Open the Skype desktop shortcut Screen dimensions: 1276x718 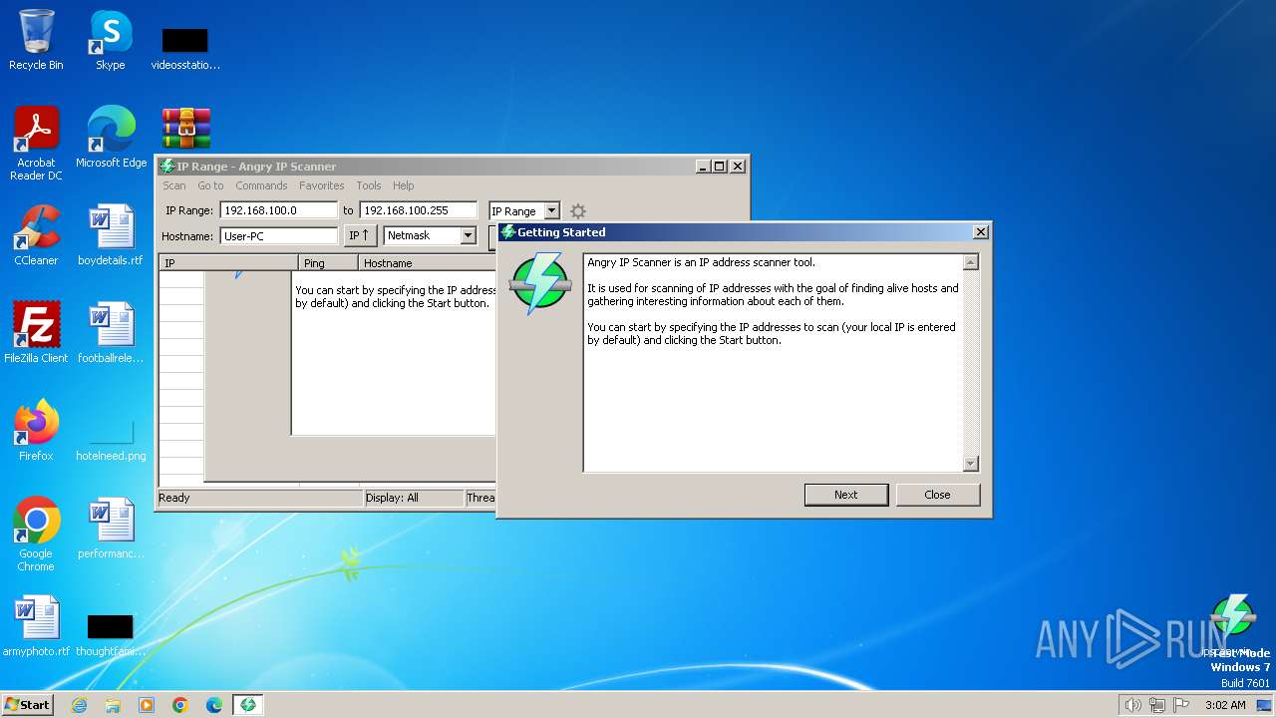point(111,40)
